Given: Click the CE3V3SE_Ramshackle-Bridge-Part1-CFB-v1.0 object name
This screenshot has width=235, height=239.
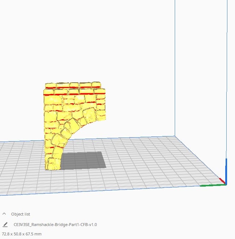Looking at the screenshot, I should click(55, 225).
